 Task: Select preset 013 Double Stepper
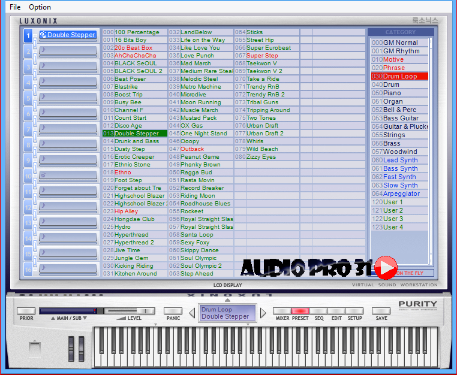(135, 134)
